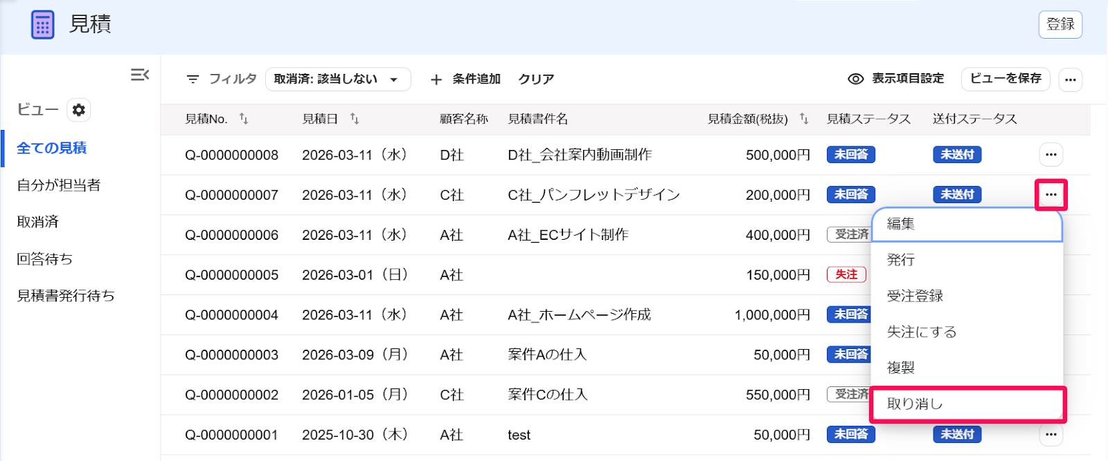The width and height of the screenshot is (1108, 461).
Task: Click A社_ECサイト制作 subject
Action: point(568,235)
